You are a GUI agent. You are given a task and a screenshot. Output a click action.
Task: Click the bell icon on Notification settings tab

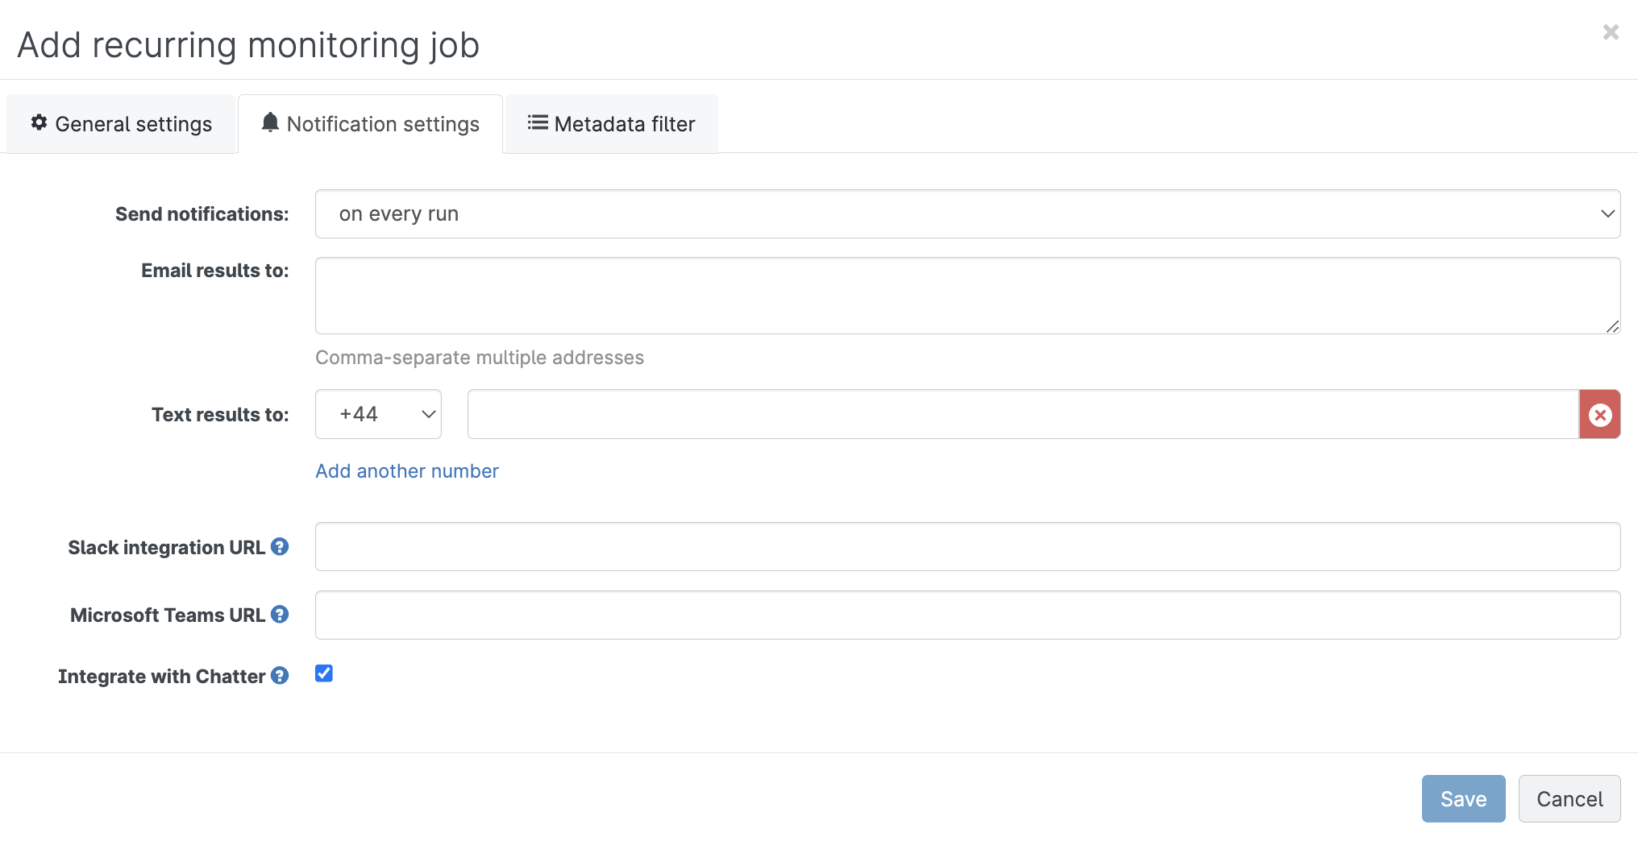(x=270, y=122)
